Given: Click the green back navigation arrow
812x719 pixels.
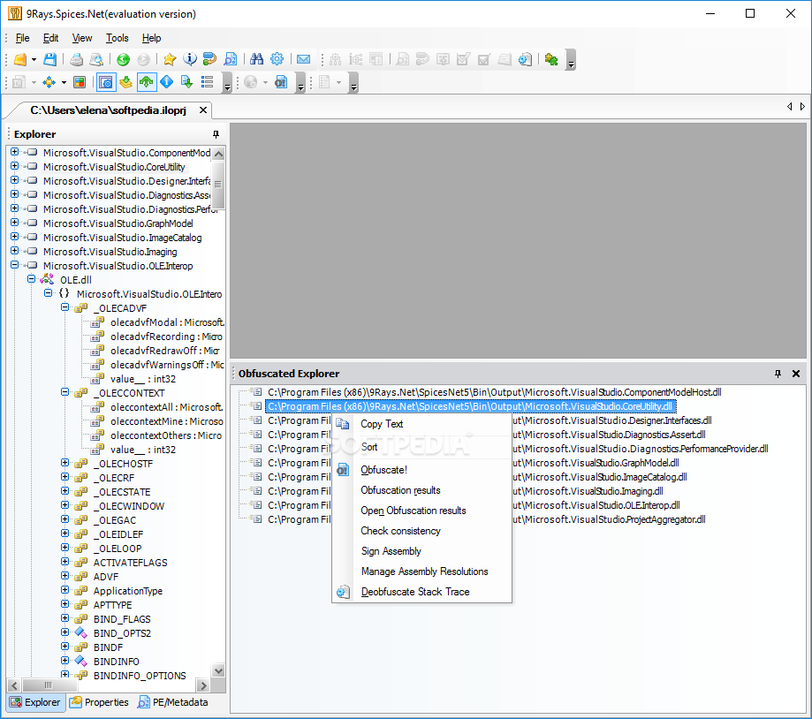Looking at the screenshot, I should click(x=123, y=59).
